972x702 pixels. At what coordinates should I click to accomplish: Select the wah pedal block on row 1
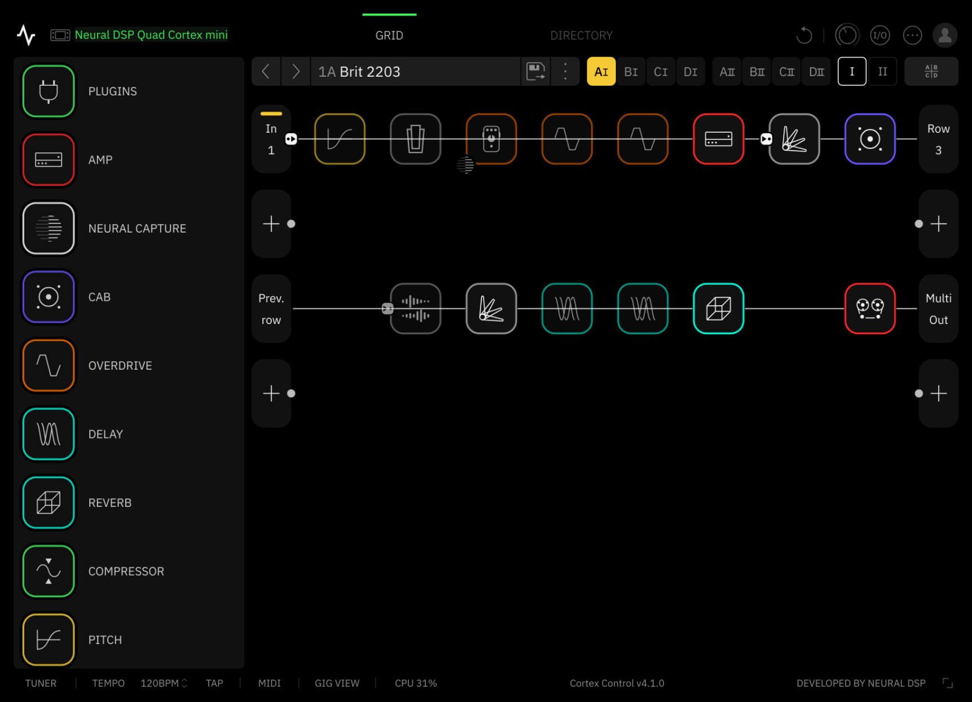pos(415,139)
